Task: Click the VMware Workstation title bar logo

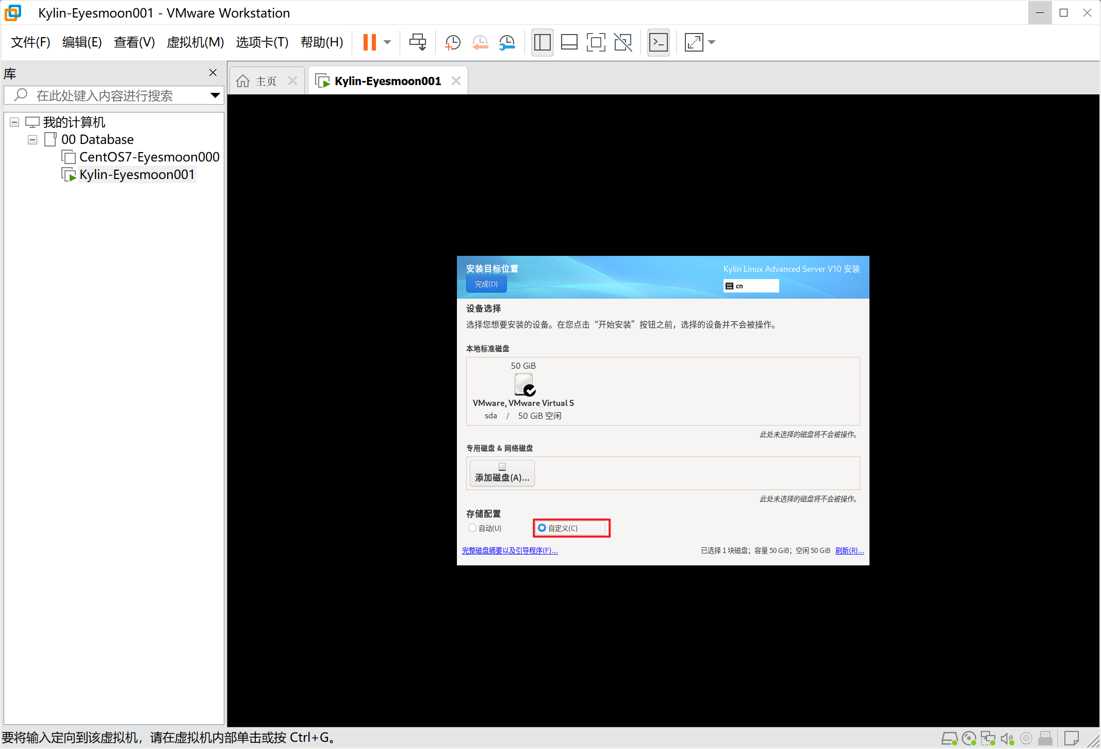Action: (13, 13)
